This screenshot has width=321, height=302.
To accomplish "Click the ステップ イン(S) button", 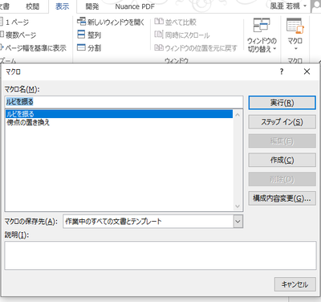I will tap(282, 122).
